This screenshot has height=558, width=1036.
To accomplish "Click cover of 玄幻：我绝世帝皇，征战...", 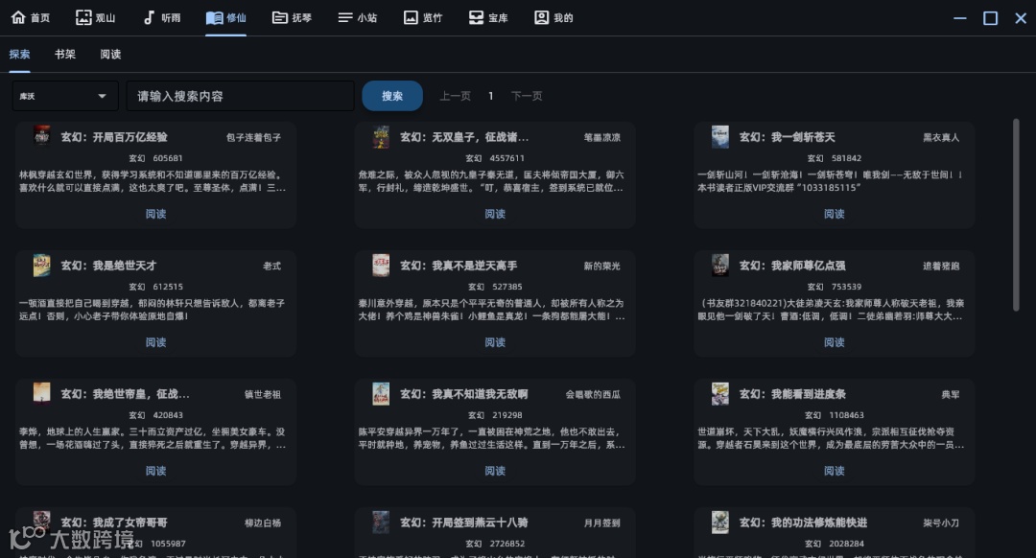I will (41, 393).
